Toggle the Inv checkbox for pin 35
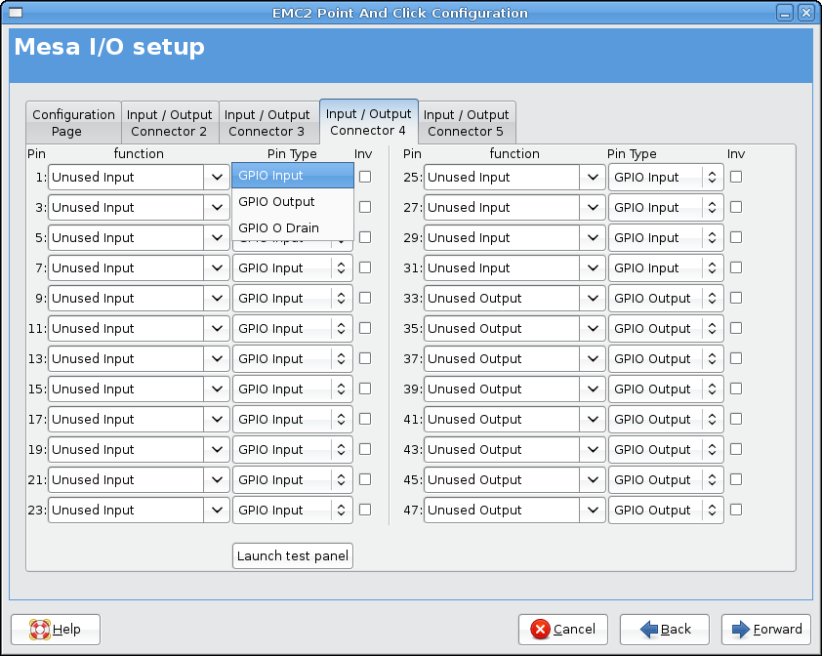822x656 pixels. [736, 328]
